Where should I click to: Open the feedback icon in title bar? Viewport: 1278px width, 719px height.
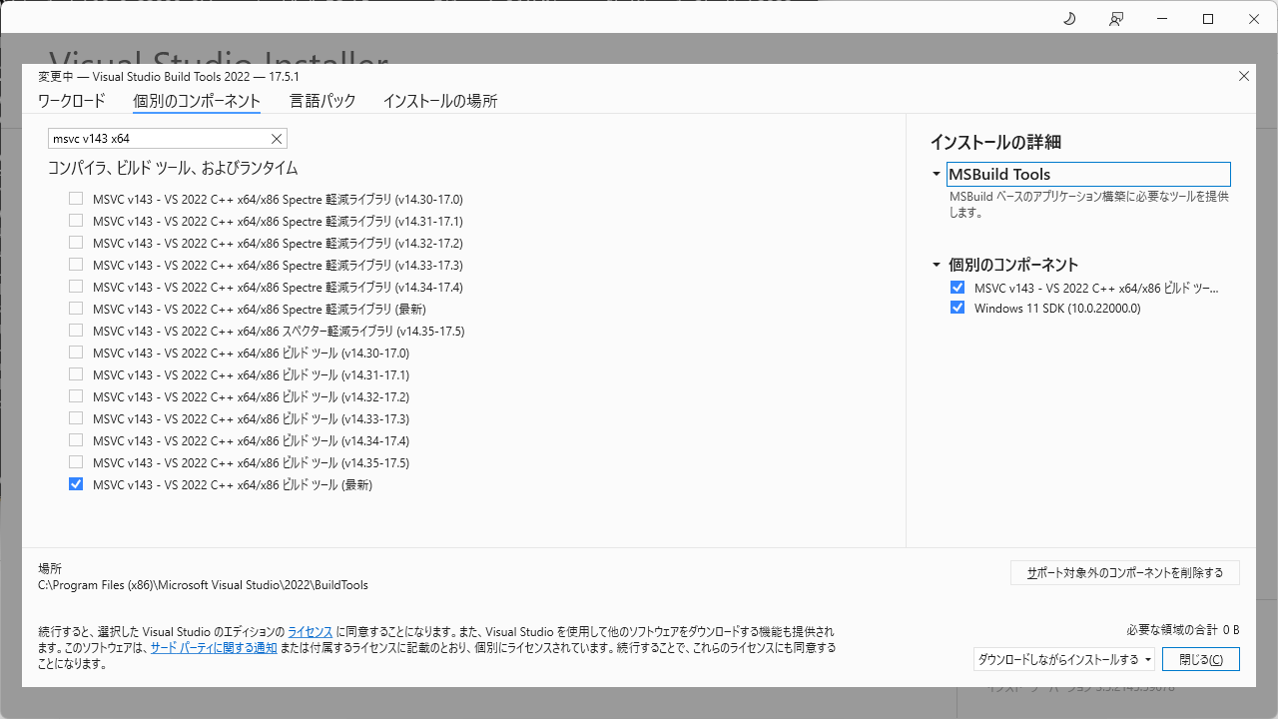pos(1116,19)
